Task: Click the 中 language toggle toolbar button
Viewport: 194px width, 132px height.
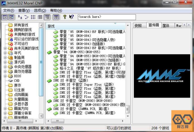Action: (x=56, y=17)
